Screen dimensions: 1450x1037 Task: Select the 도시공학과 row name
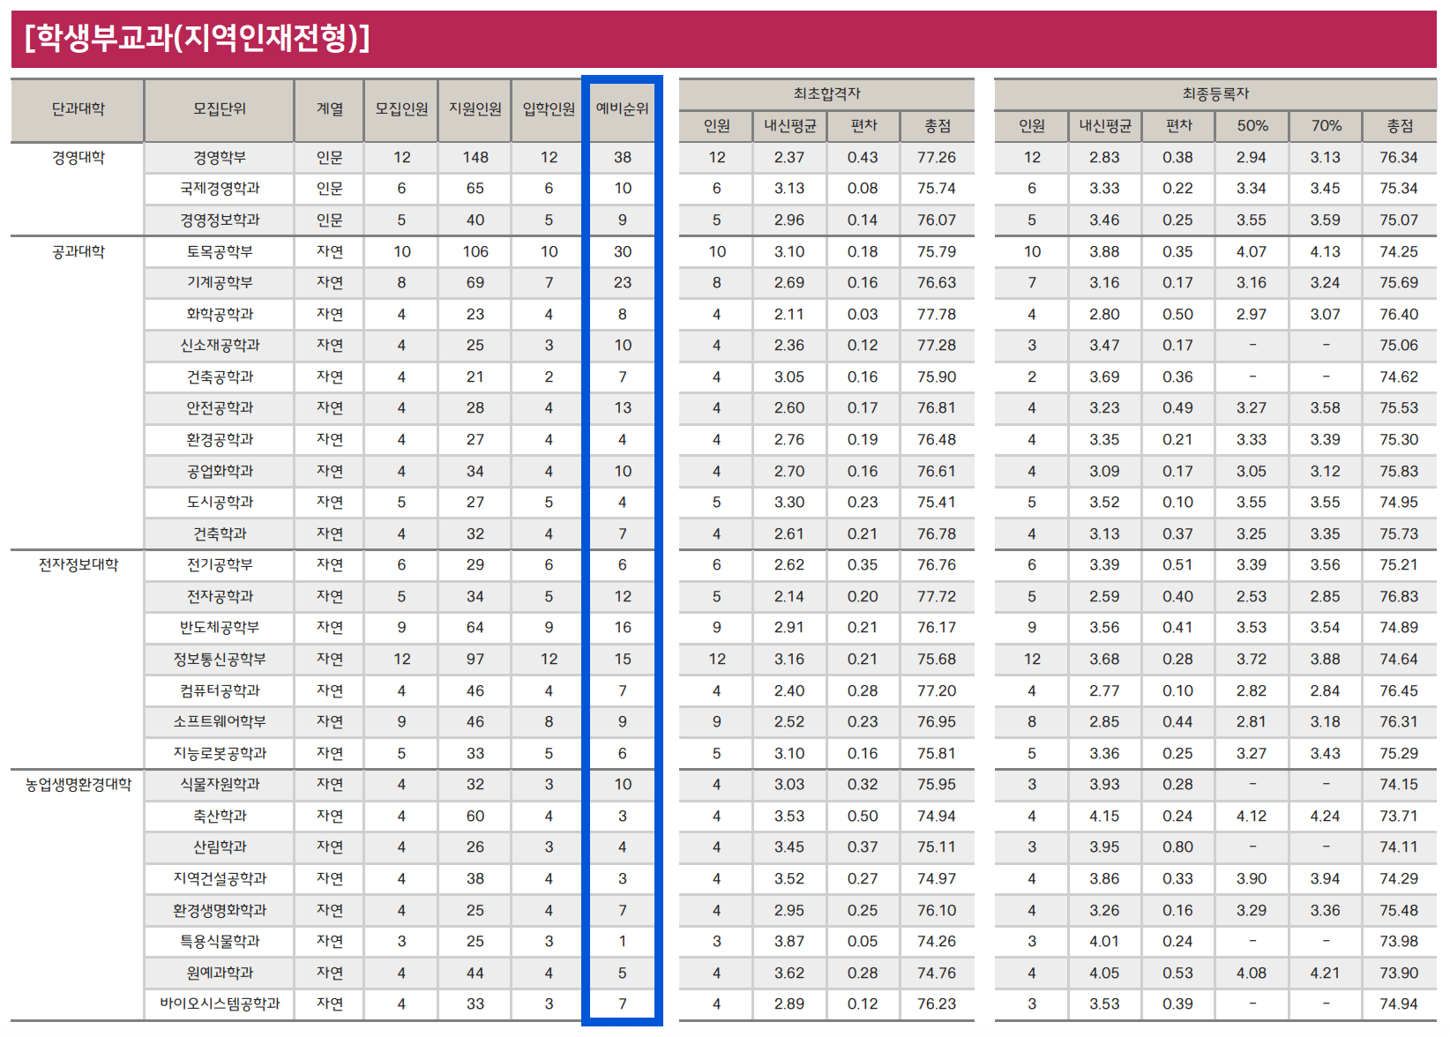pyautogui.click(x=220, y=503)
